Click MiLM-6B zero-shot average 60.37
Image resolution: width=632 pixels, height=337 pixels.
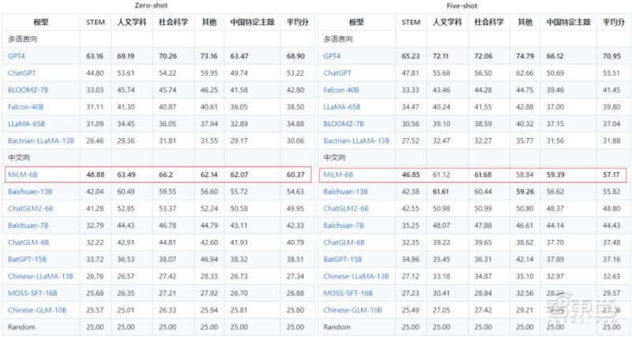tap(295, 174)
